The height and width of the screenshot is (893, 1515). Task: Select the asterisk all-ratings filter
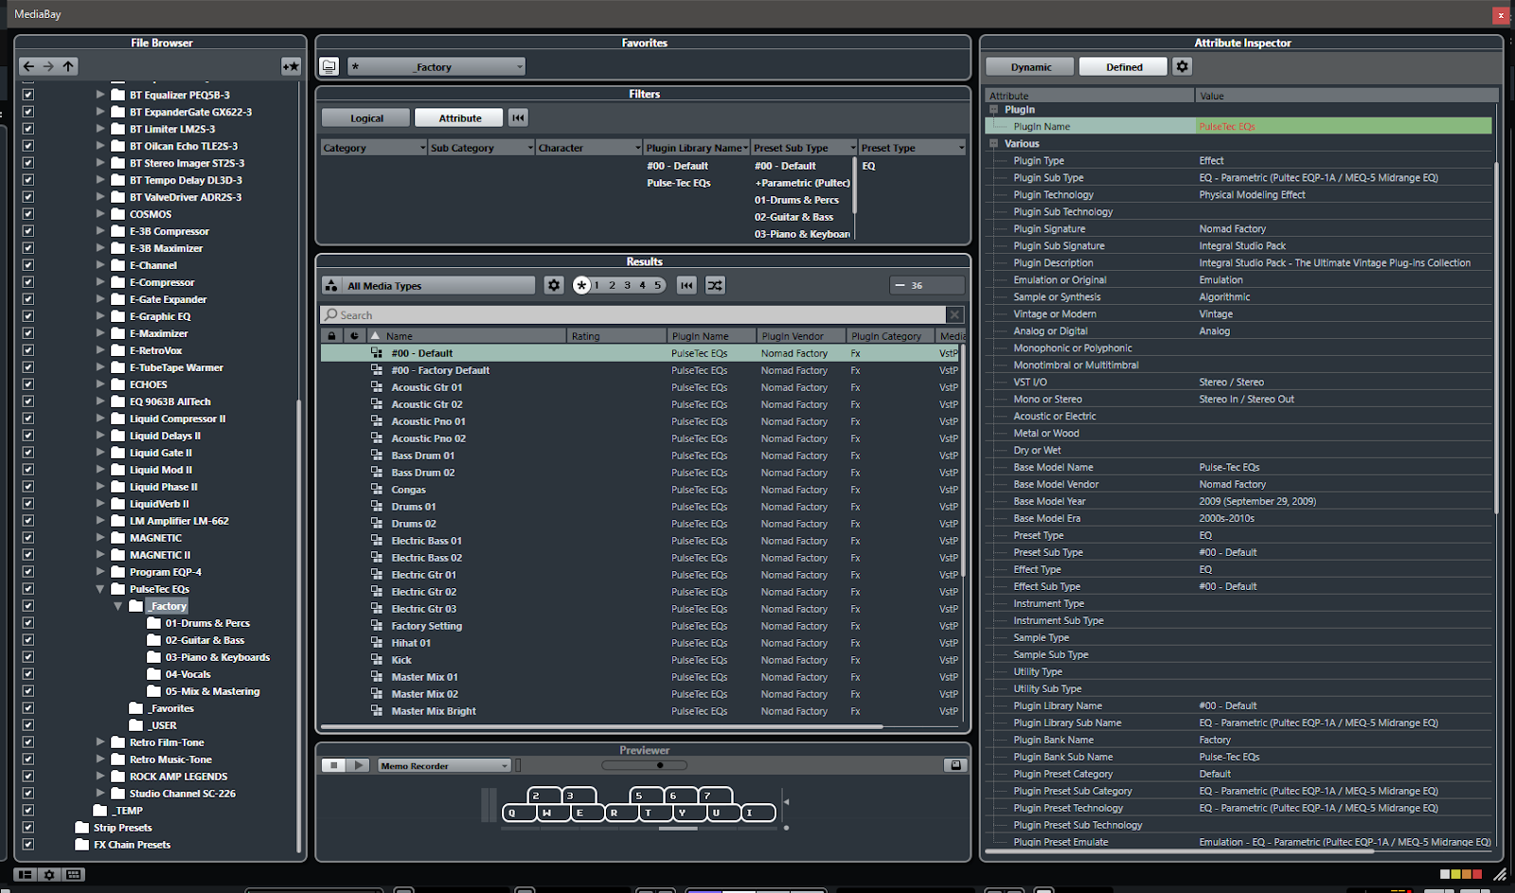581,285
